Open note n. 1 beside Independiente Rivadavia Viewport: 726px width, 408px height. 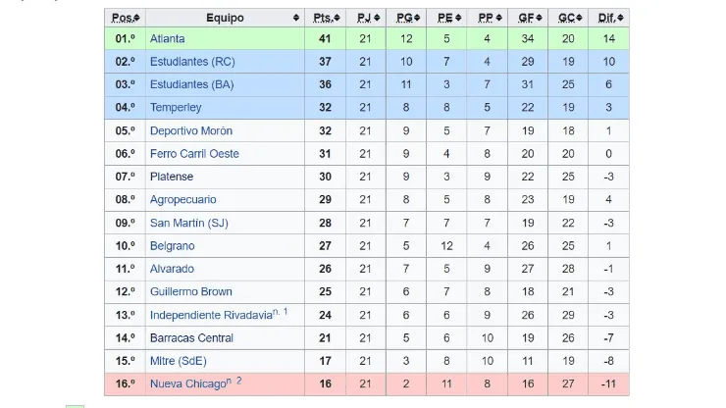(281, 312)
